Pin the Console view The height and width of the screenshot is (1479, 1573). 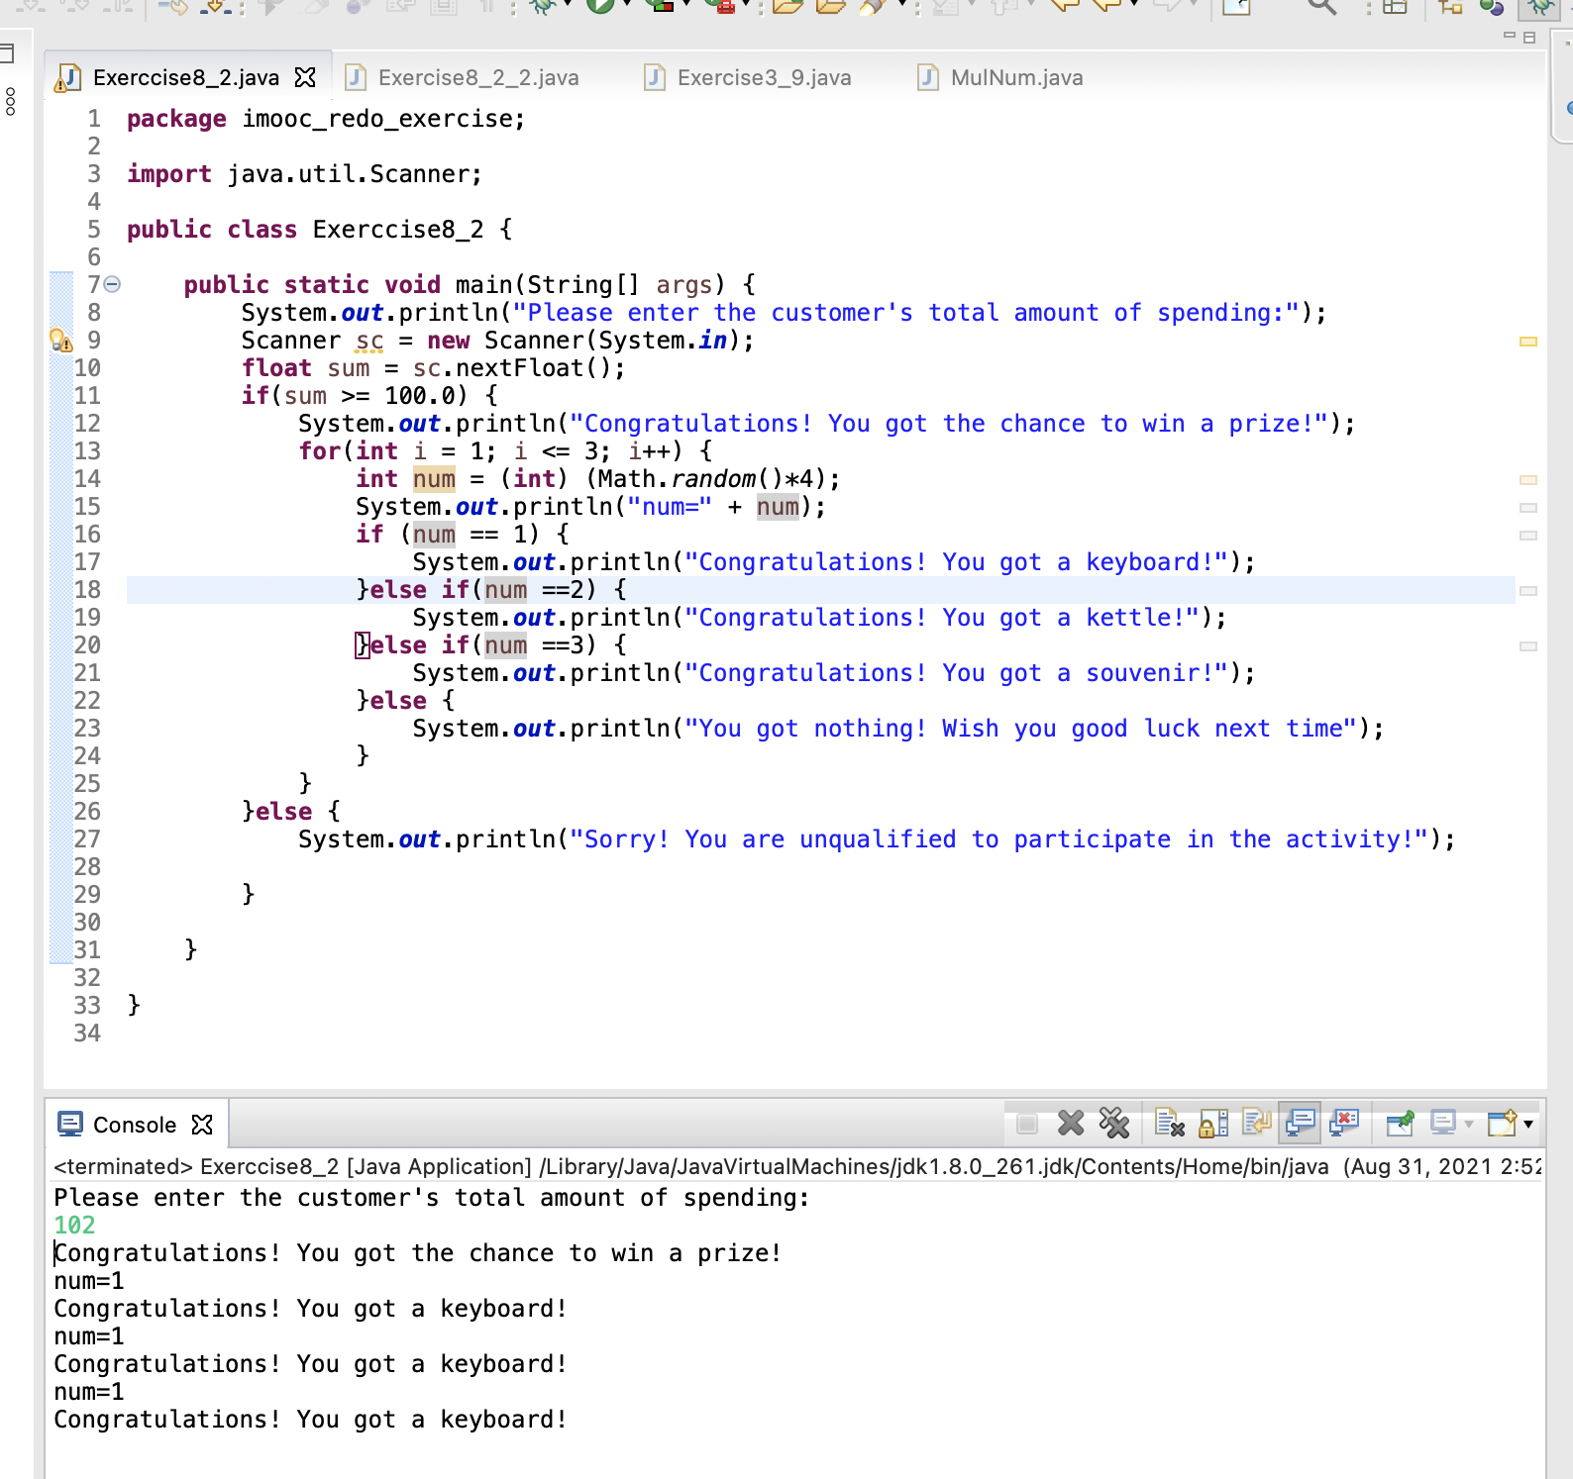(1400, 1124)
